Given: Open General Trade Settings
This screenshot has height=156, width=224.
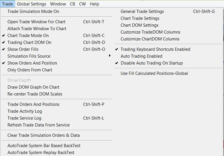Looking at the screenshot, I should (142, 11).
